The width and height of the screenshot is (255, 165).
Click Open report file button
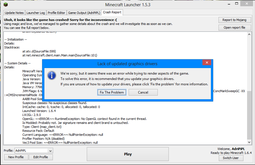tap(234, 27)
